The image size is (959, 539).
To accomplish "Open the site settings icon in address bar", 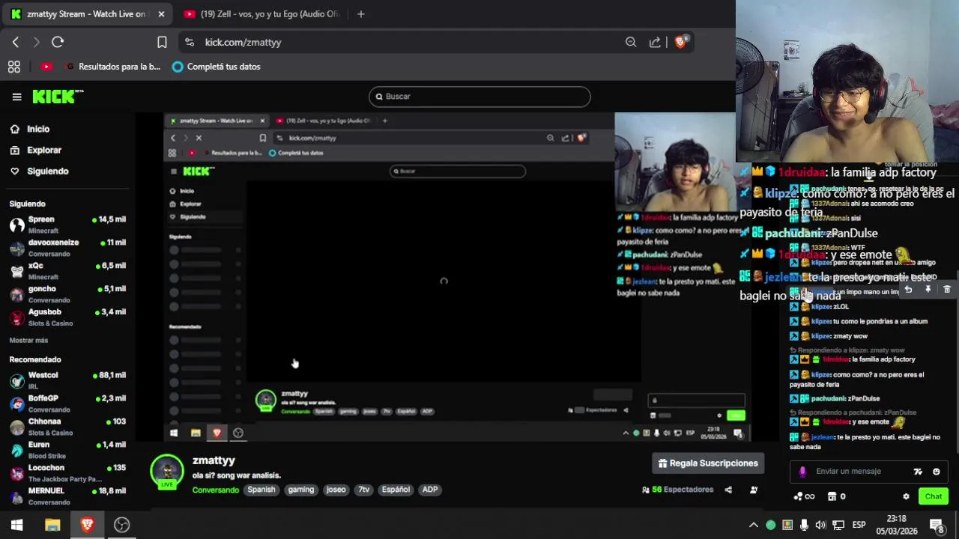I will (189, 42).
